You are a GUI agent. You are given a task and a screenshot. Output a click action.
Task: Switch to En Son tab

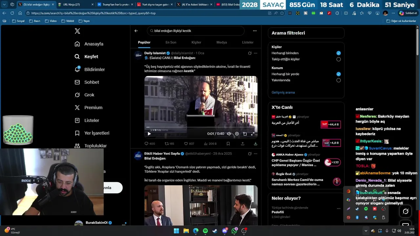pos(171,42)
